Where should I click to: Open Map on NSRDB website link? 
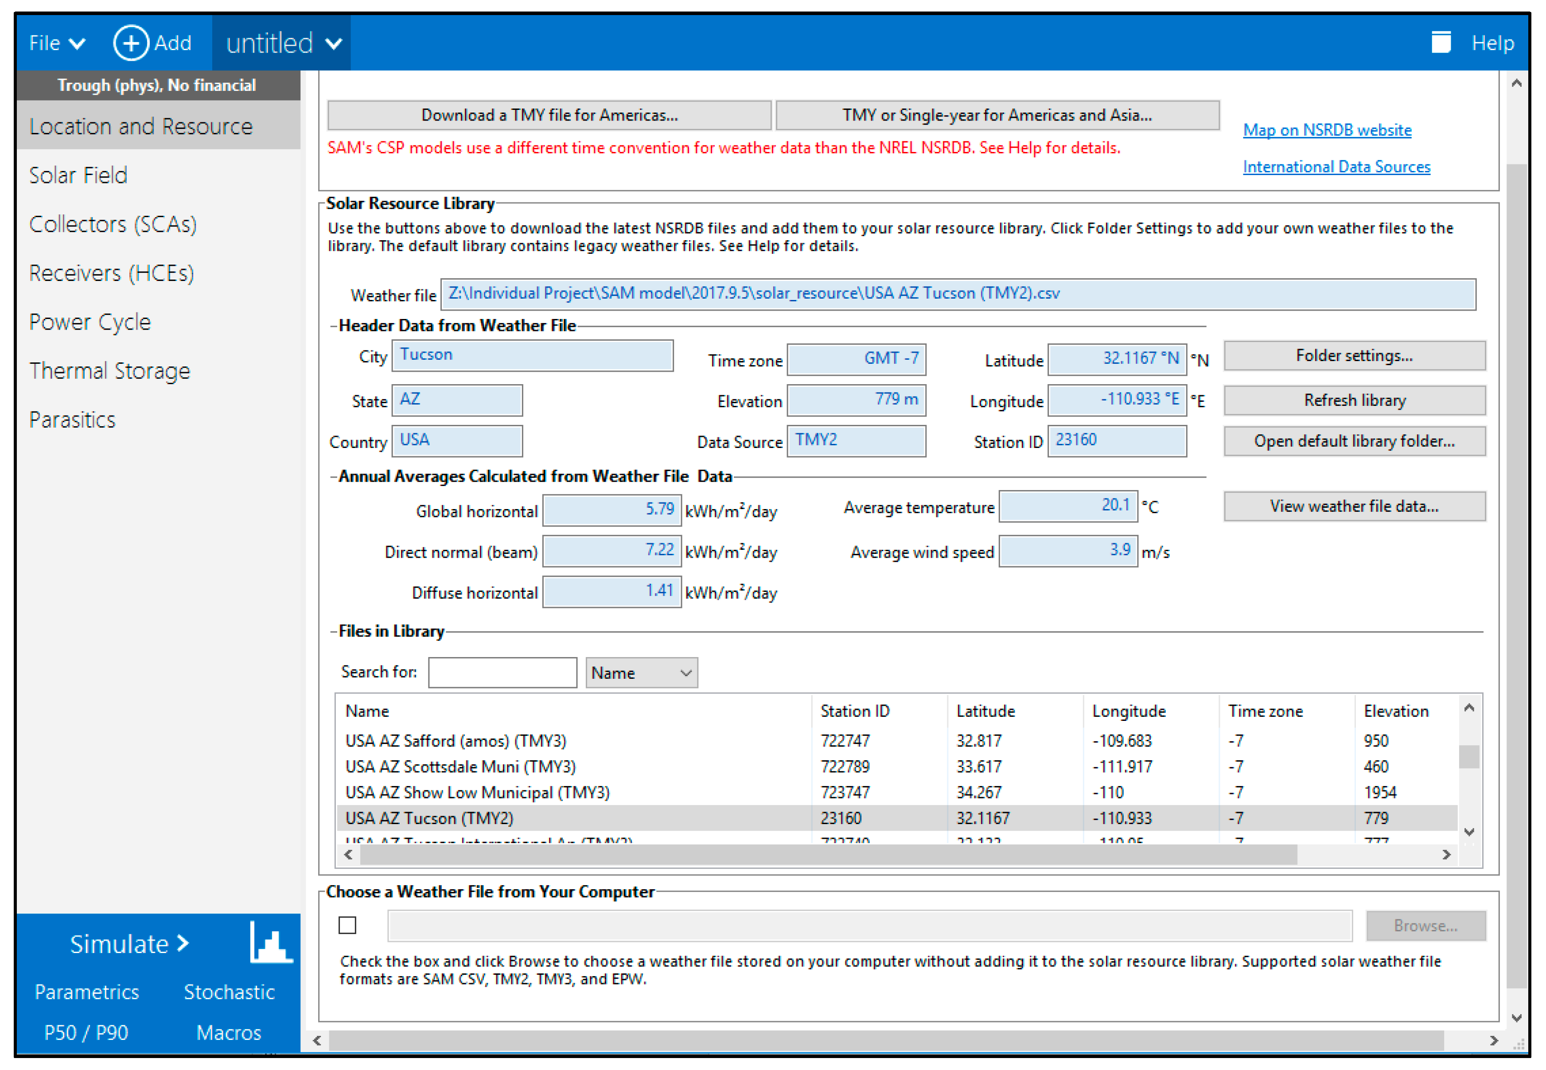click(1327, 130)
